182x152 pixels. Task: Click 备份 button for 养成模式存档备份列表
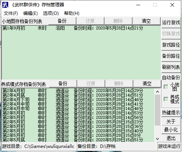[63, 83]
